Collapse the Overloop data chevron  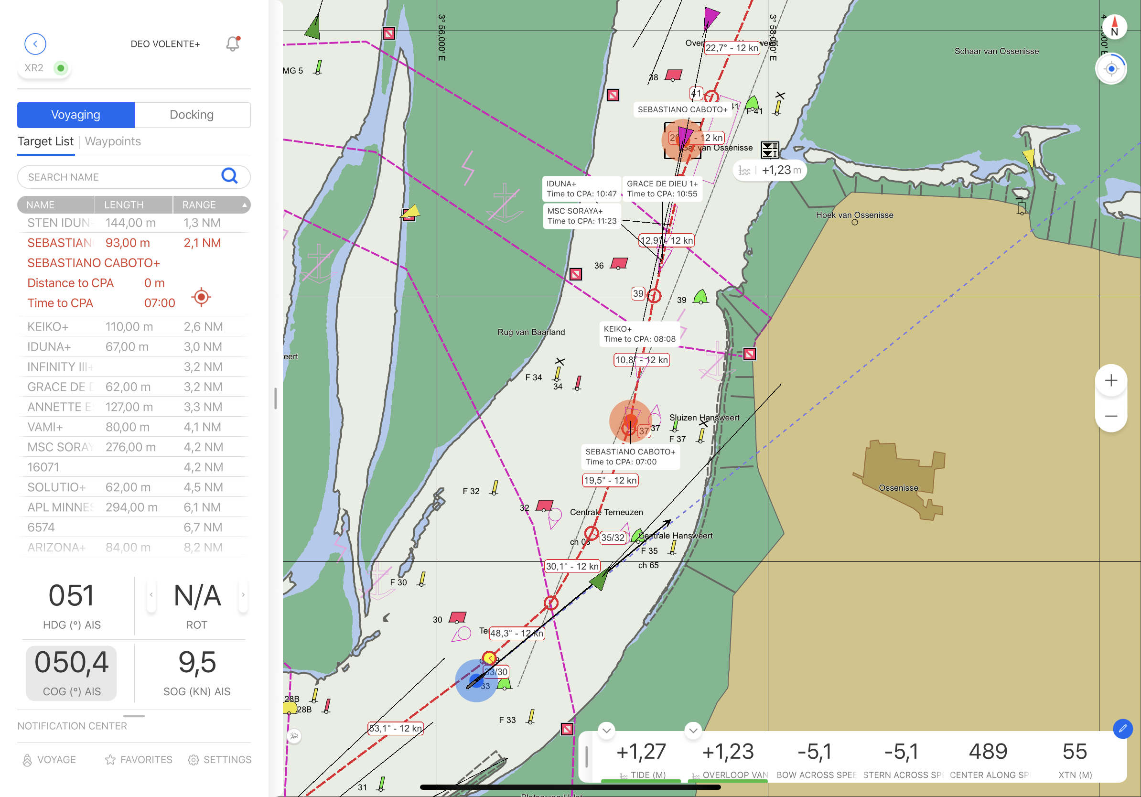click(693, 731)
